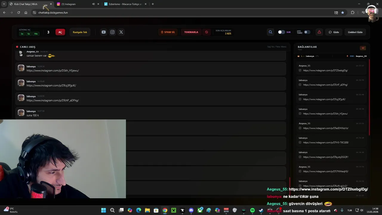This screenshot has height=215, width=382.
Task: Close the Ezberleme tab
Action: [x=146, y=4]
